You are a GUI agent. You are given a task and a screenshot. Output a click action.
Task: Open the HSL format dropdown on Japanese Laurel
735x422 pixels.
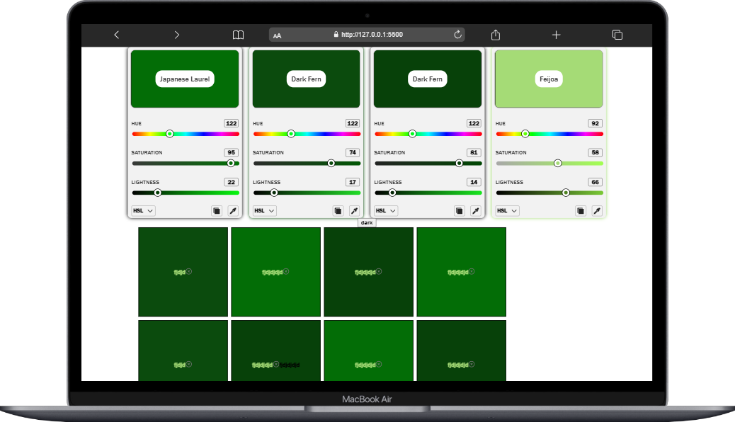[142, 210]
